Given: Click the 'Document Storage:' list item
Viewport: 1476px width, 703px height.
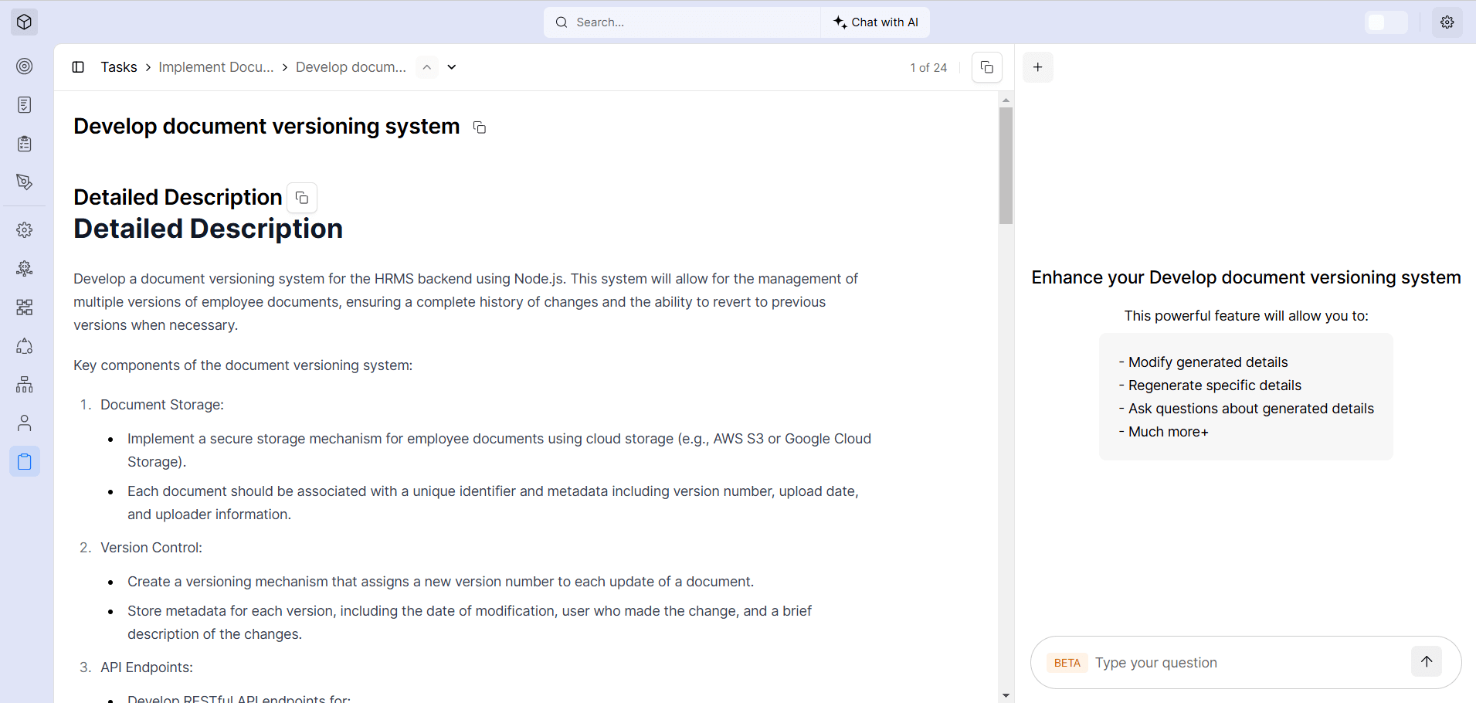Looking at the screenshot, I should [162, 405].
